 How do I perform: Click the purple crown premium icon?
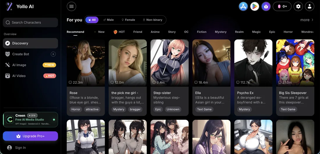[x=266, y=6]
